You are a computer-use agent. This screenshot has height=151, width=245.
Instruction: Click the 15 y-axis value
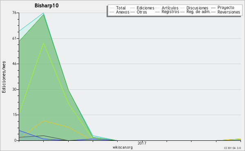click(14, 115)
